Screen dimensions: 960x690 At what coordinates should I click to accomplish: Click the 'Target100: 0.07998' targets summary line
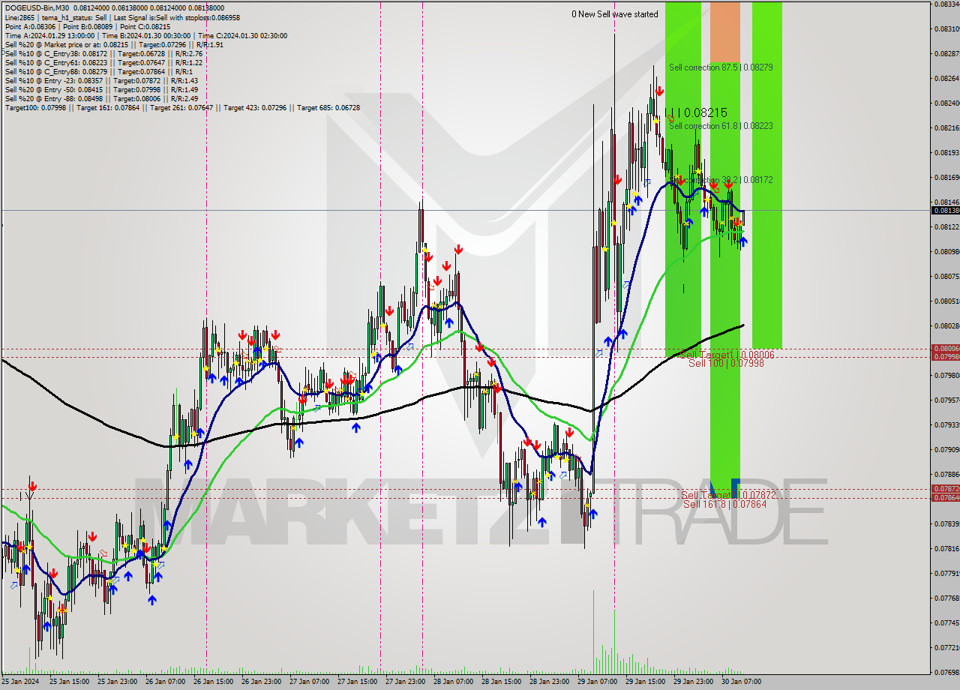(x=182, y=107)
